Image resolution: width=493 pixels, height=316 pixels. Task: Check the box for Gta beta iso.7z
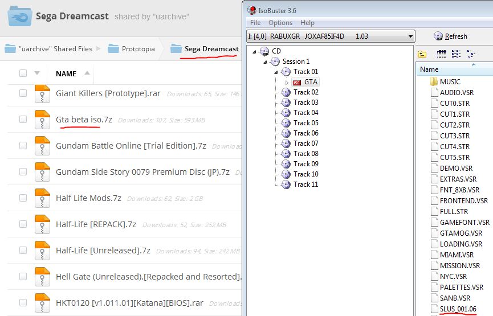23,120
